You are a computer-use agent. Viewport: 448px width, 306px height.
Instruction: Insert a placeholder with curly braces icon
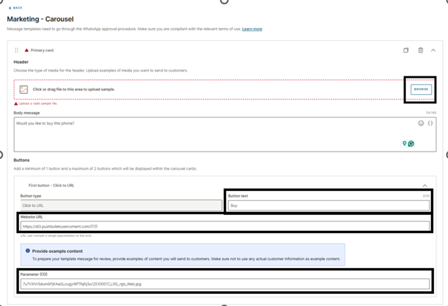[x=430, y=123]
